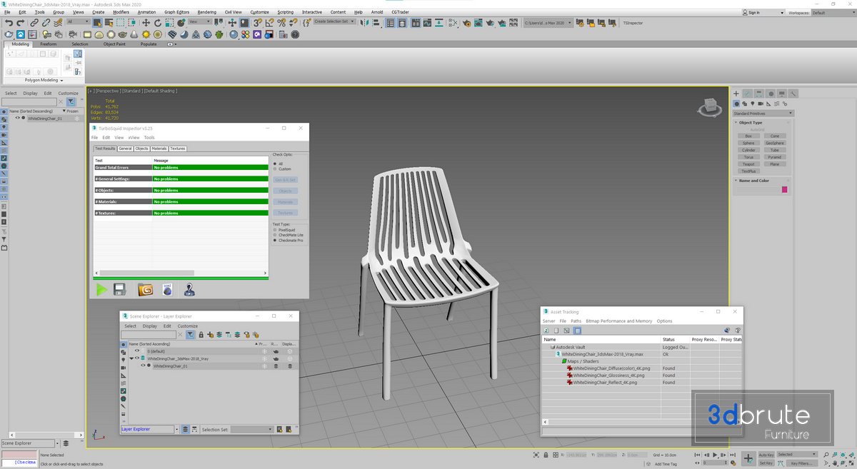Choose the CheckMate Lite test type
Image resolution: width=857 pixels, height=469 pixels.
275,235
